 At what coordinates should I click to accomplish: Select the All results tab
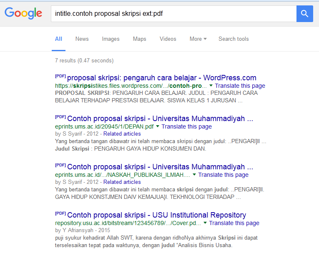point(59,39)
